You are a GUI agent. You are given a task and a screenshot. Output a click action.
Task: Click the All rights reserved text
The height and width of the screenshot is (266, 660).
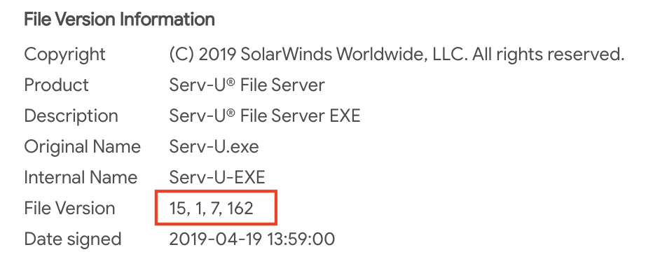point(549,54)
